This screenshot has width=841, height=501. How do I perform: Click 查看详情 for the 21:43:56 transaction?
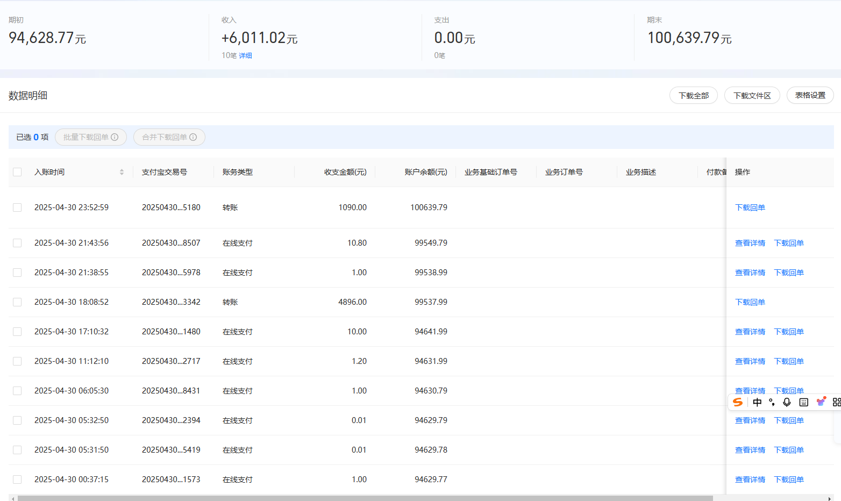click(750, 243)
